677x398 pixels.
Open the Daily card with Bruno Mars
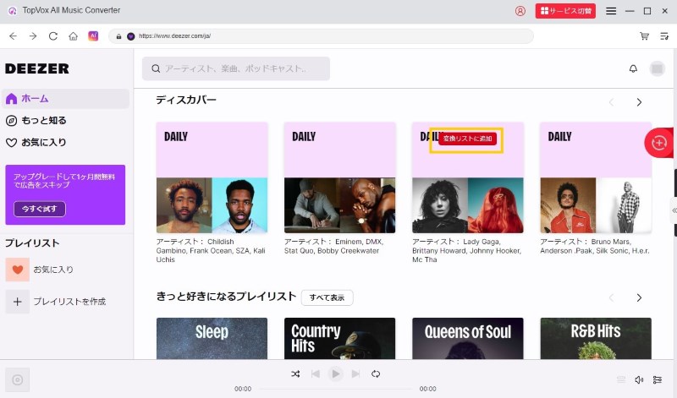596,177
